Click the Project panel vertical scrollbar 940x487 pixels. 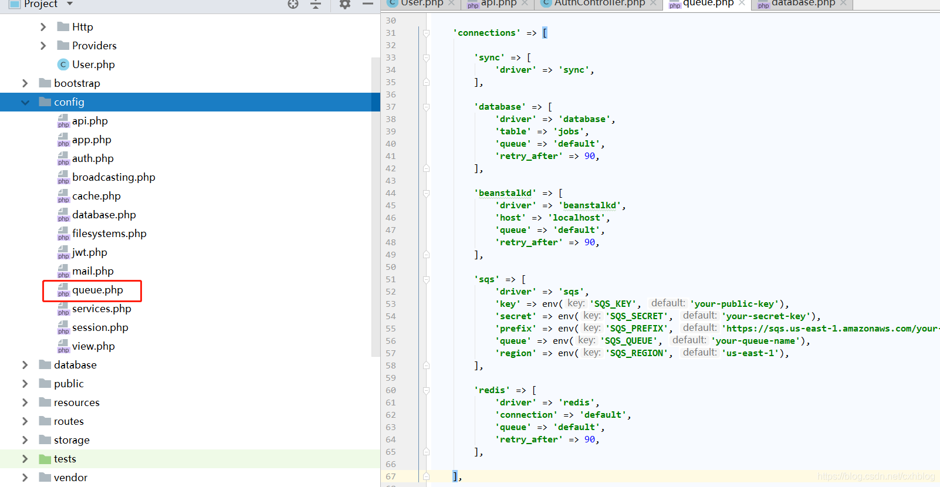[x=376, y=205]
